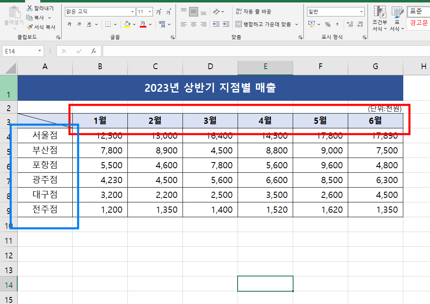Click merge and center (병합하고 가운데 맞춤)
The image size is (430, 304).
(x=263, y=24)
